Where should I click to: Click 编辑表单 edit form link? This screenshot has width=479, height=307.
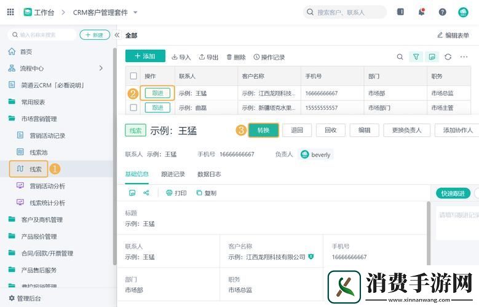453,35
